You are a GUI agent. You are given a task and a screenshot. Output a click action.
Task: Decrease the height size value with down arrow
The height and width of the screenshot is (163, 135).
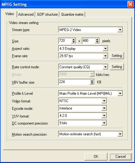click(x=97, y=42)
